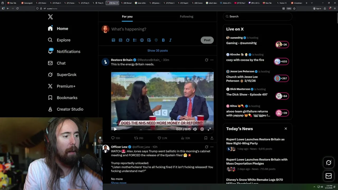Close the Today's News panel
Viewport: 338px width, 190px height.
pyautogui.click(x=286, y=129)
